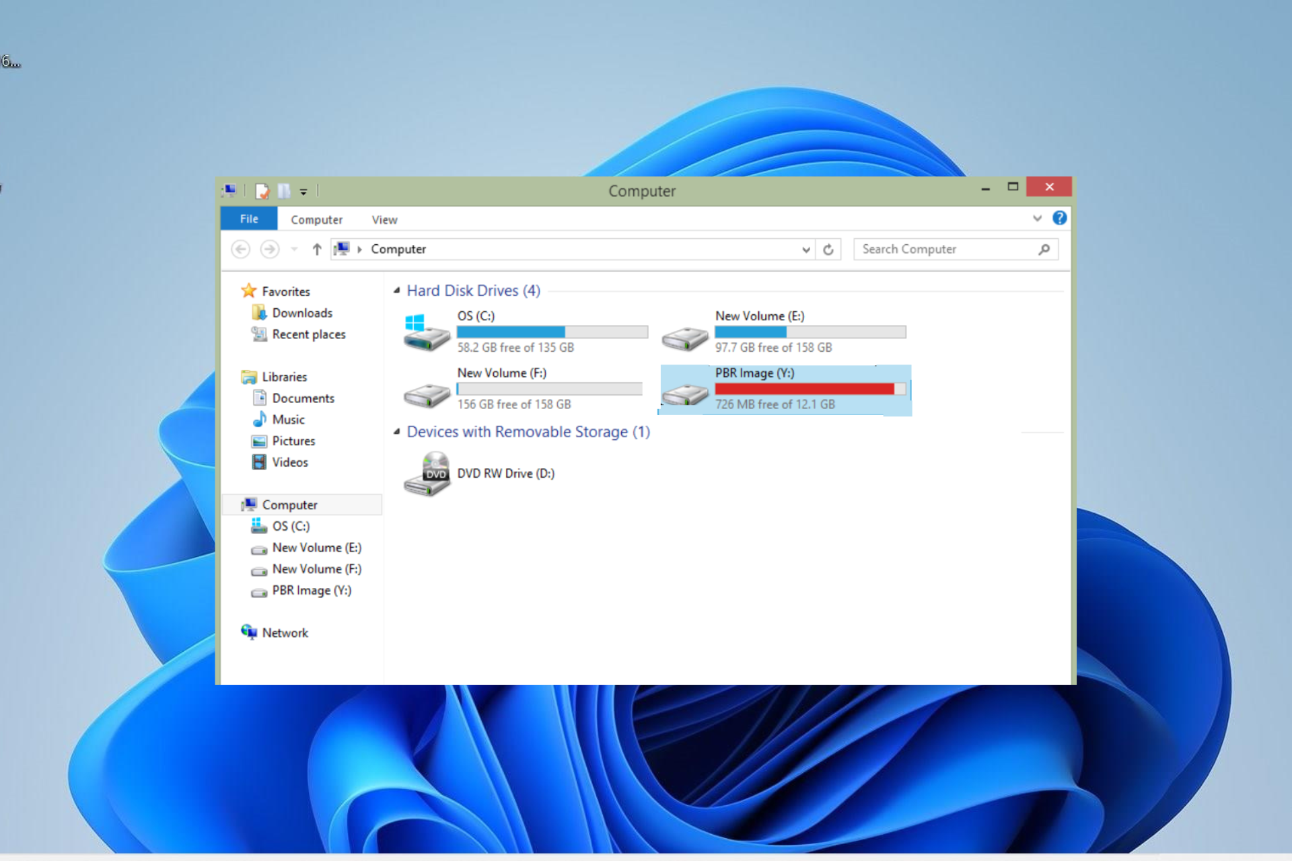Refresh the Computer view
The width and height of the screenshot is (1292, 861).
pos(828,250)
